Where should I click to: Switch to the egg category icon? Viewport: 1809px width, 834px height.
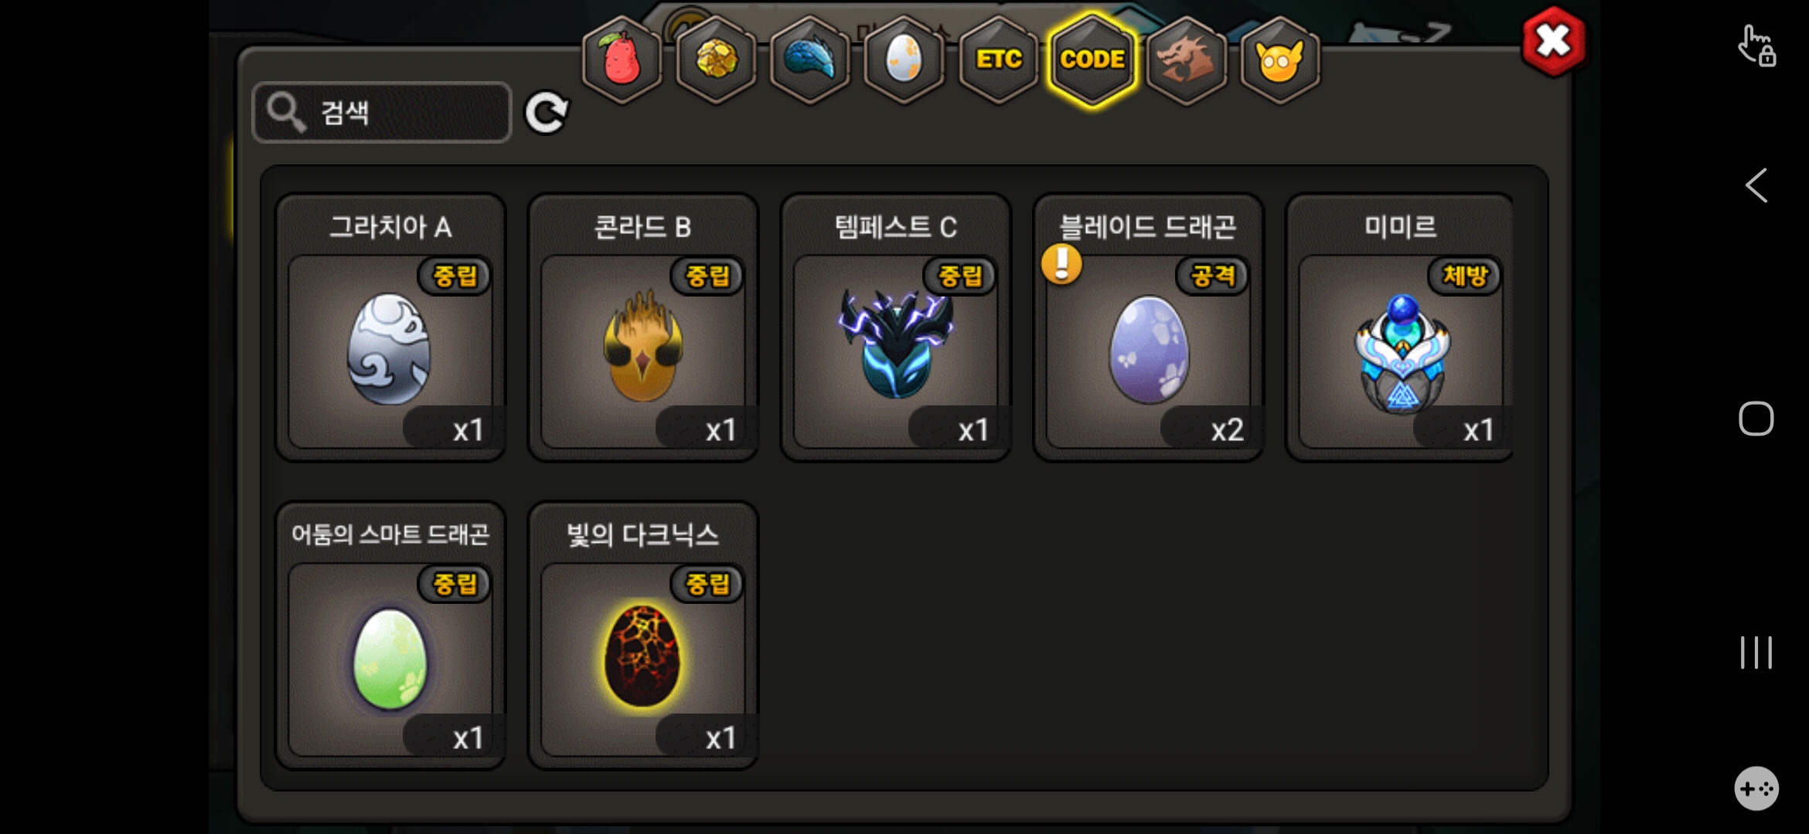click(904, 59)
